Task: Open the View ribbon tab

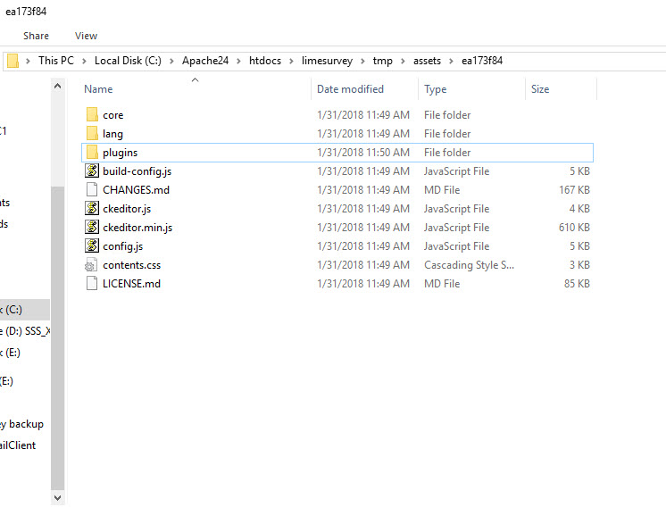Action: pyautogui.click(x=87, y=36)
